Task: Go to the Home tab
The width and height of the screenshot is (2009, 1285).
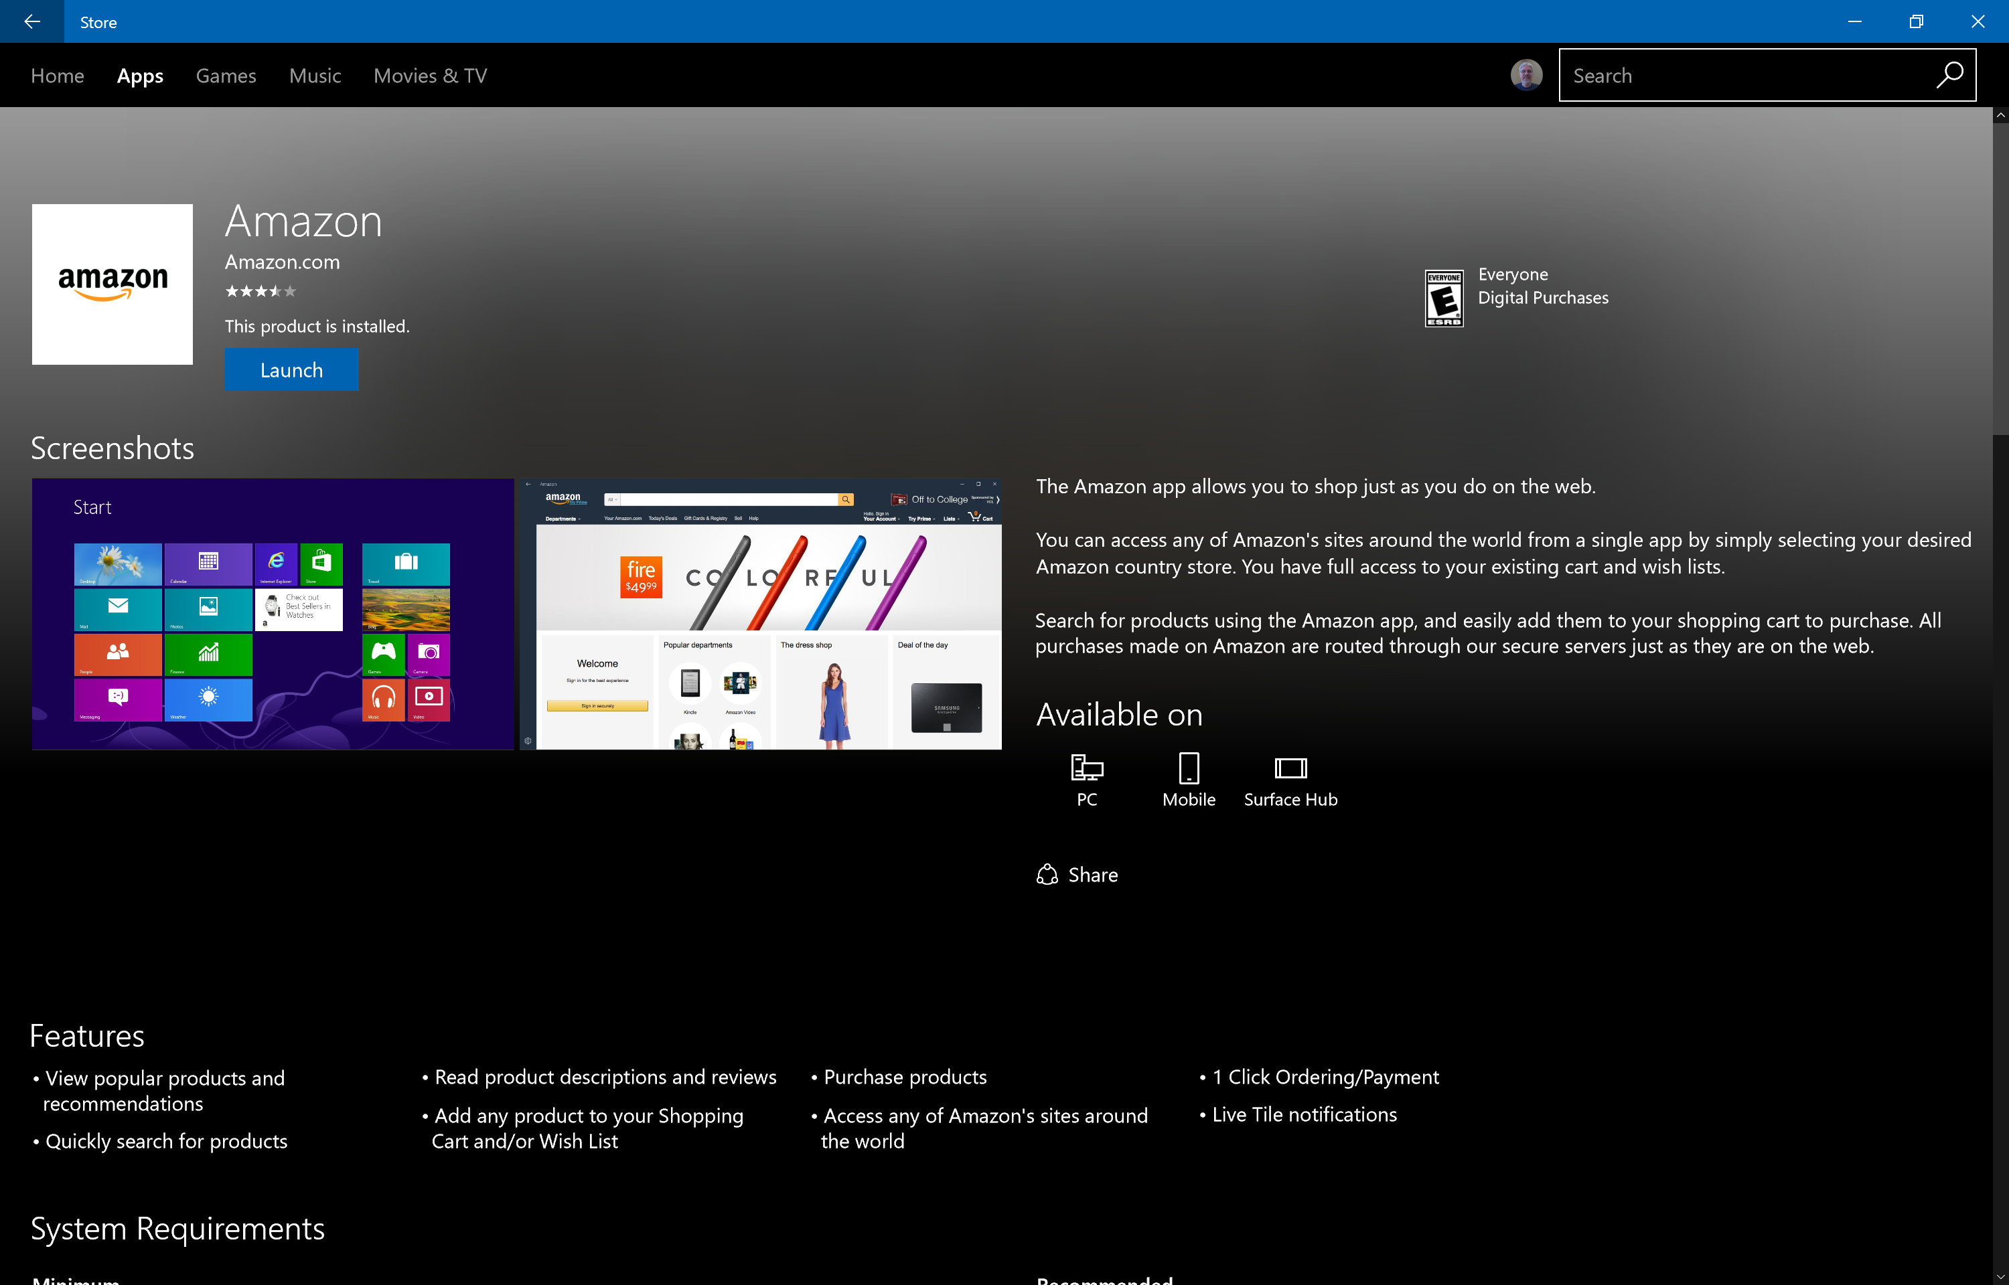Action: (x=58, y=76)
